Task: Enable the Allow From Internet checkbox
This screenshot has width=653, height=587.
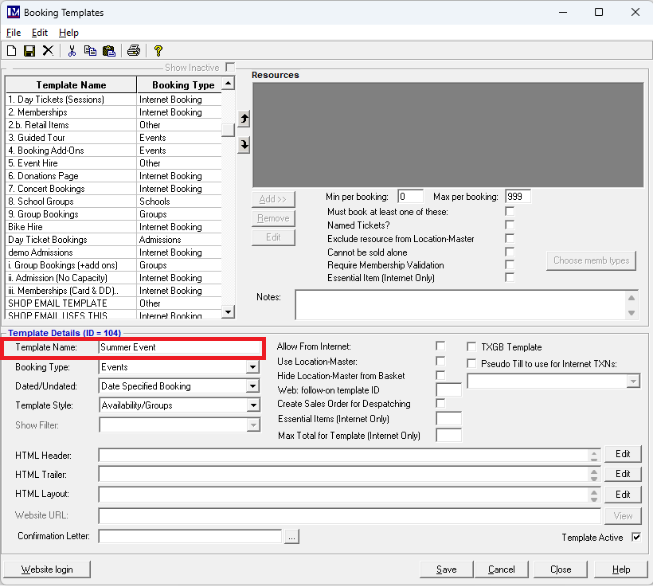Action: click(440, 346)
